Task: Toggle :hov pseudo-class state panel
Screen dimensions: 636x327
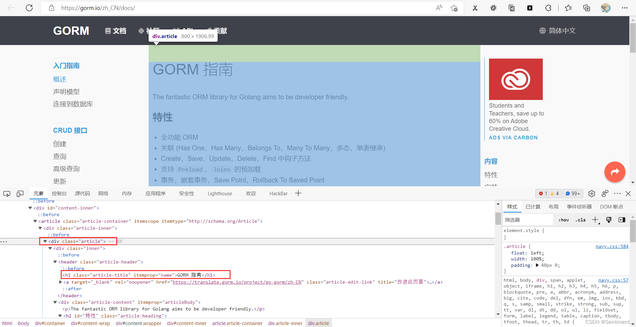Action: click(564, 219)
